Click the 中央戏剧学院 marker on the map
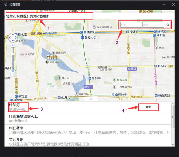Viewport: 179px width, 157px height. (114, 87)
